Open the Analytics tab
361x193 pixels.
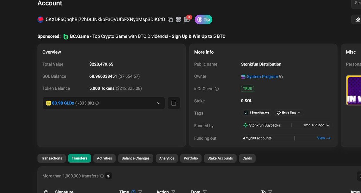[167, 158]
